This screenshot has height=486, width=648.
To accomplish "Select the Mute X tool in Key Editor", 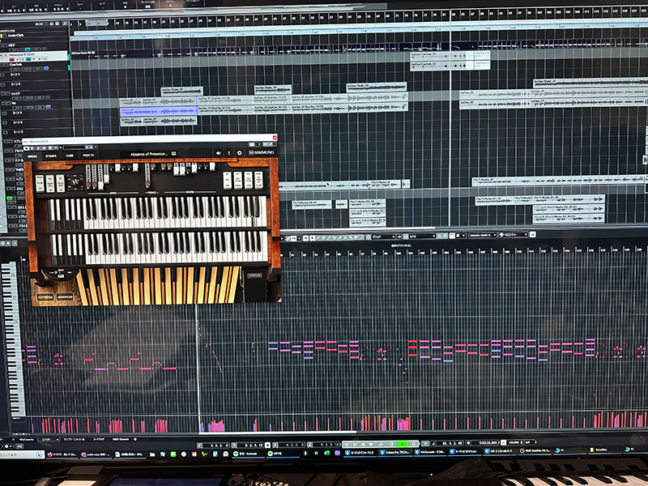I will pyautogui.click(x=346, y=237).
